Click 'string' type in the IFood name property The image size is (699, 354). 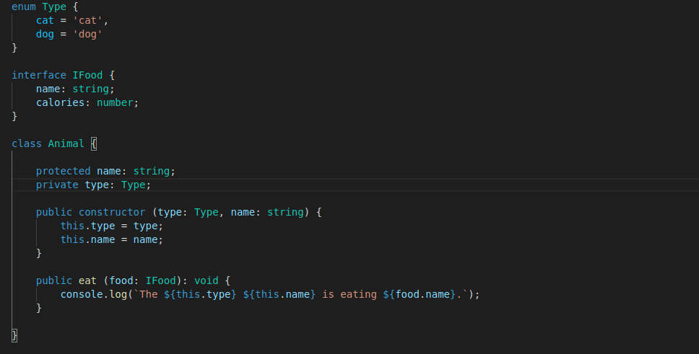90,89
